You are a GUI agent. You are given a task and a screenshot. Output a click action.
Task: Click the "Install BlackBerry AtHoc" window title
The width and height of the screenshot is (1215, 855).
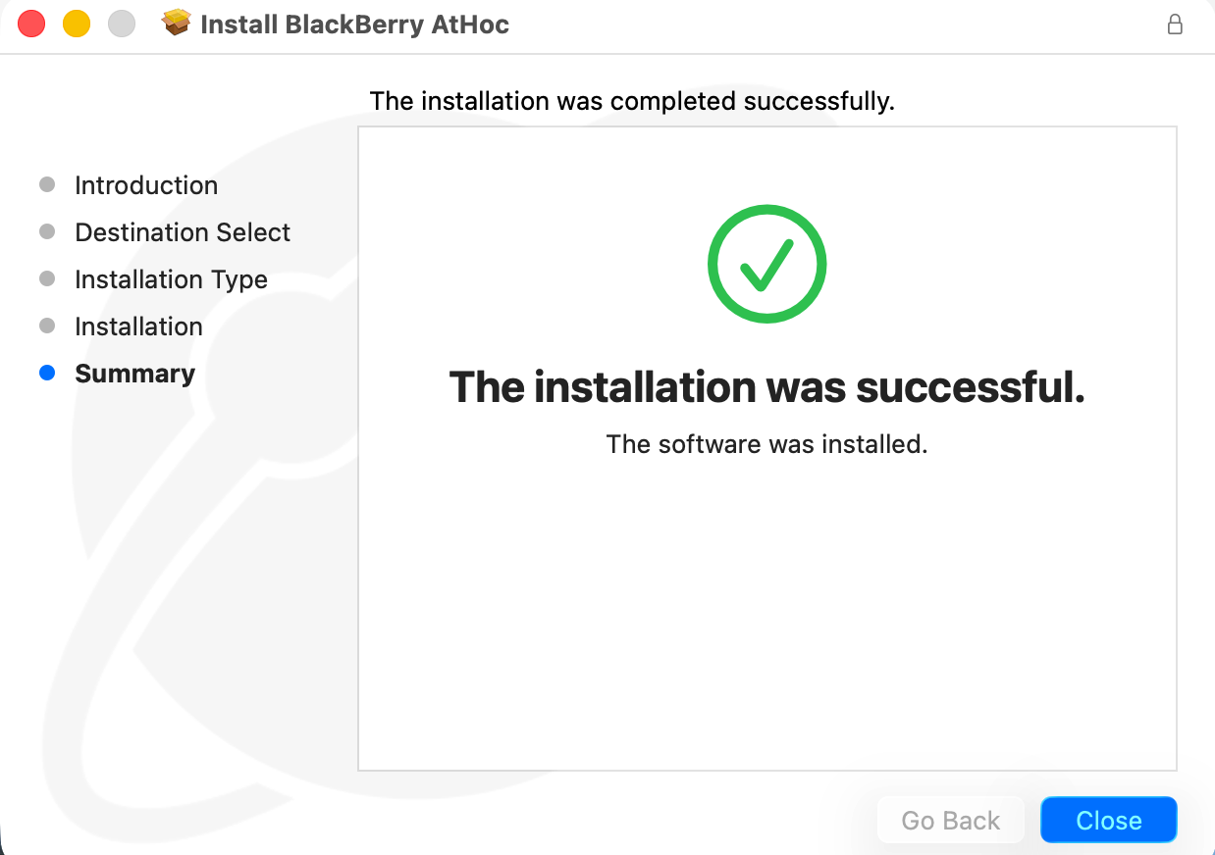pyautogui.click(x=354, y=25)
